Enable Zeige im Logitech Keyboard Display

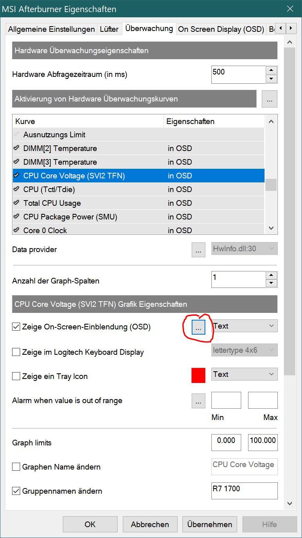[16, 352]
